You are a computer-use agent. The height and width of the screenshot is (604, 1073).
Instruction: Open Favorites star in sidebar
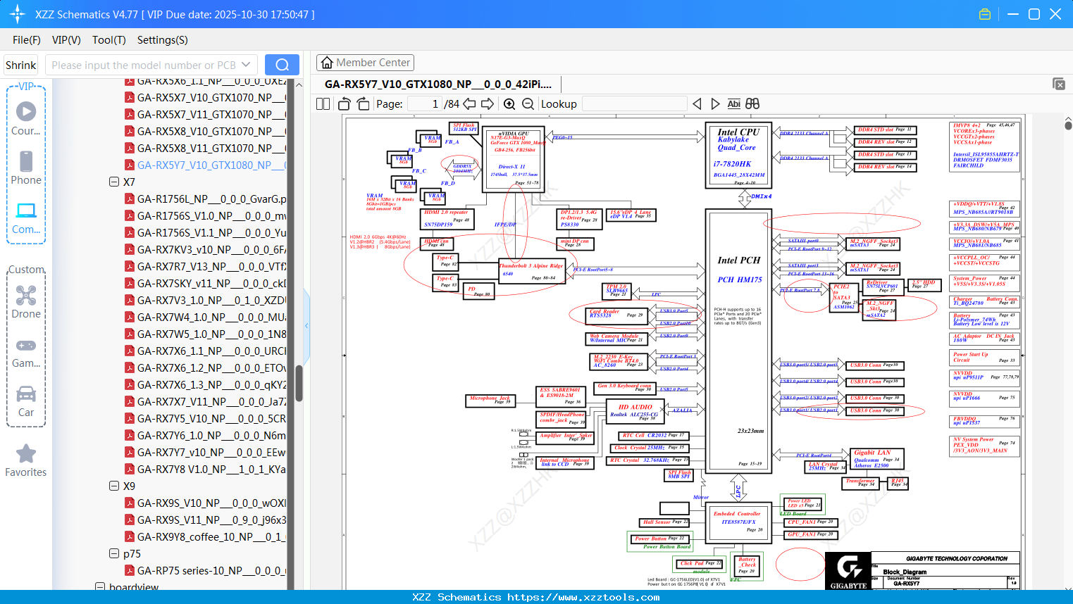pos(26,461)
